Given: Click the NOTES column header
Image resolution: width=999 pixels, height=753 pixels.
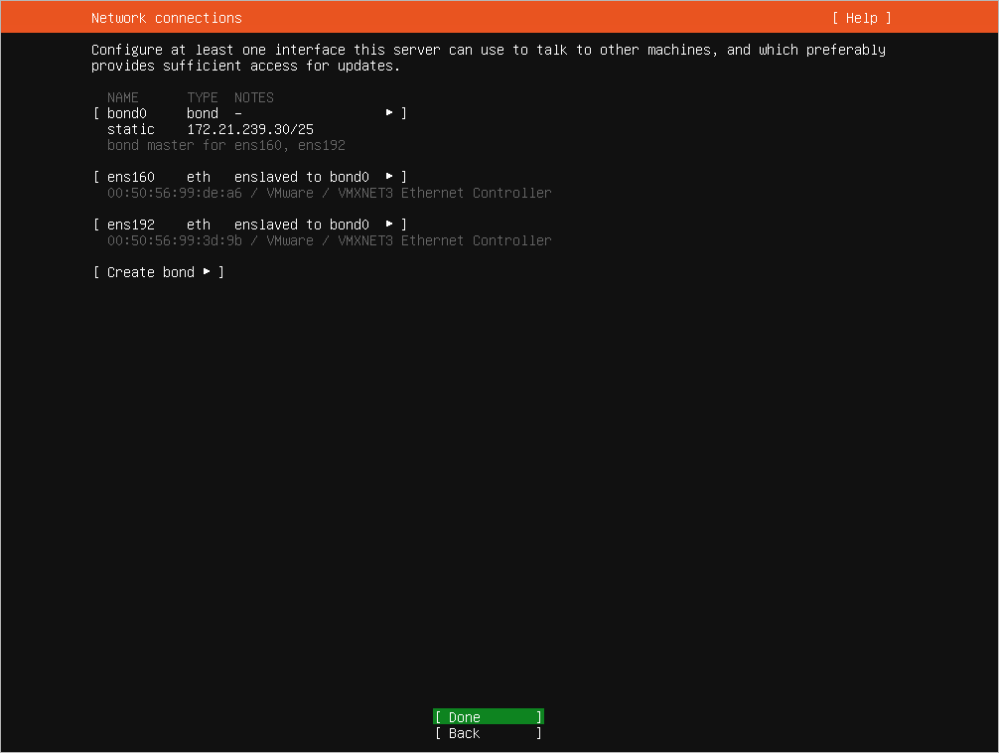Looking at the screenshot, I should [x=253, y=96].
